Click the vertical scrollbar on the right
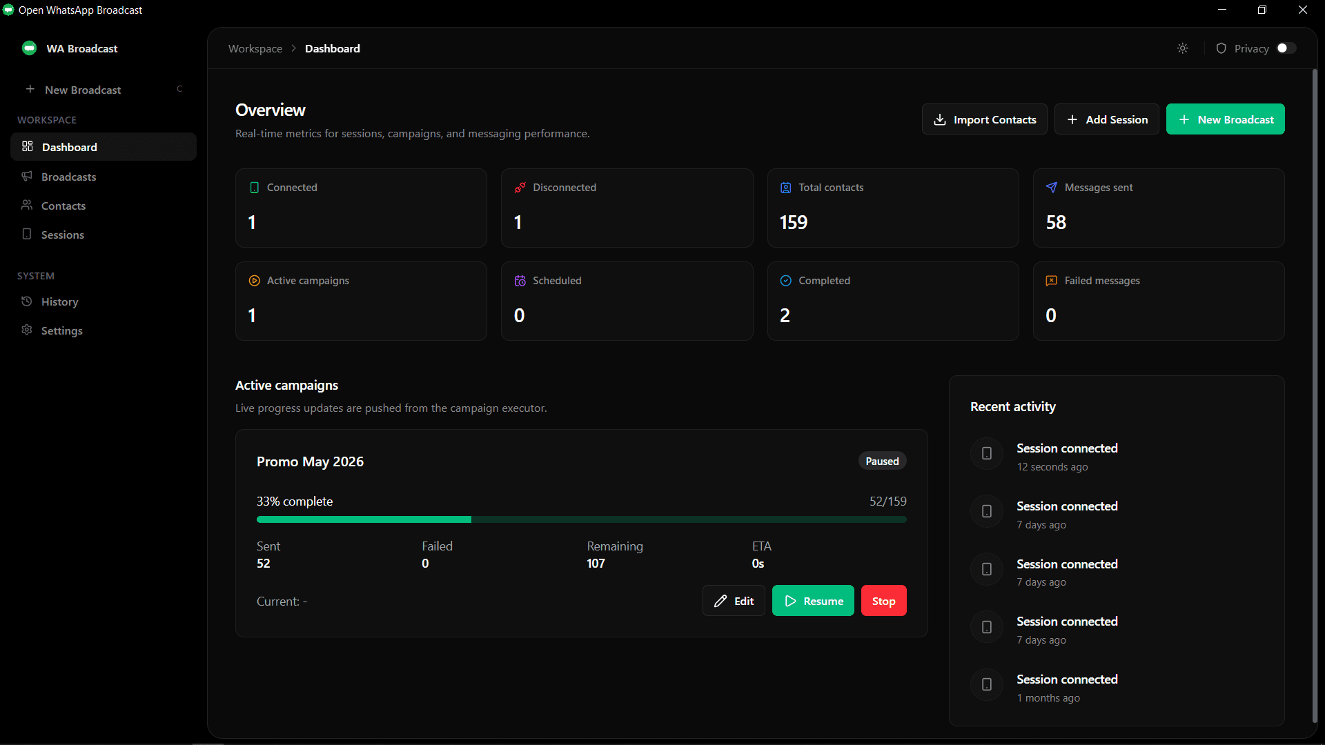The image size is (1325, 745). pos(1315,395)
